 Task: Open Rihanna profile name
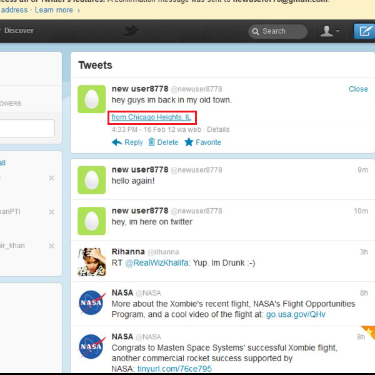pos(128,252)
